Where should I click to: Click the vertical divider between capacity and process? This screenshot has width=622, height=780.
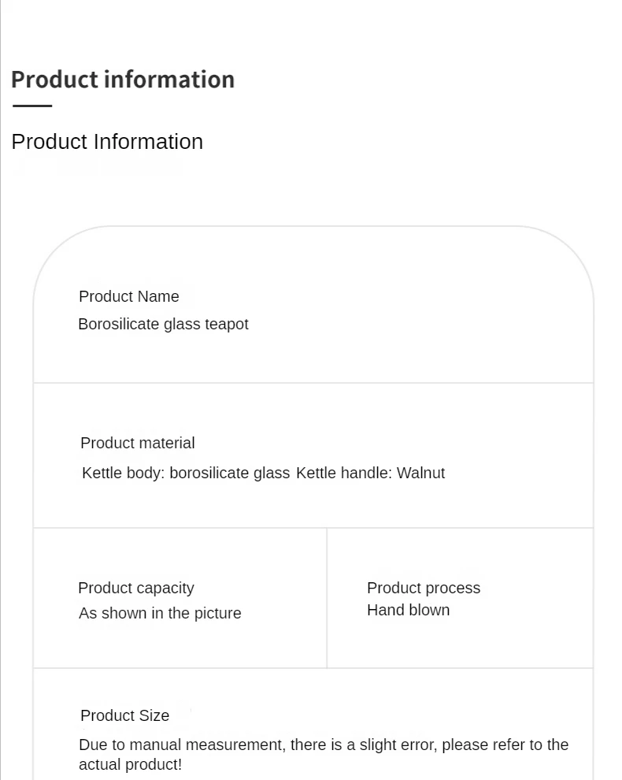[x=327, y=598]
